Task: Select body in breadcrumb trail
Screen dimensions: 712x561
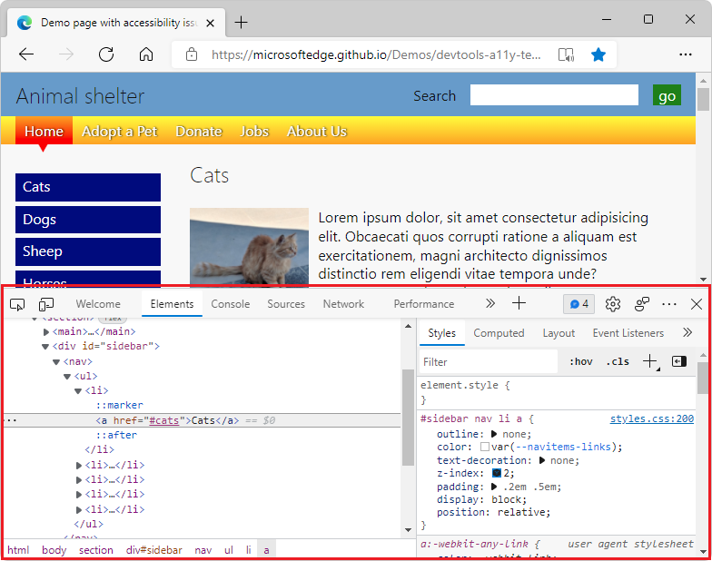Action: click(54, 550)
